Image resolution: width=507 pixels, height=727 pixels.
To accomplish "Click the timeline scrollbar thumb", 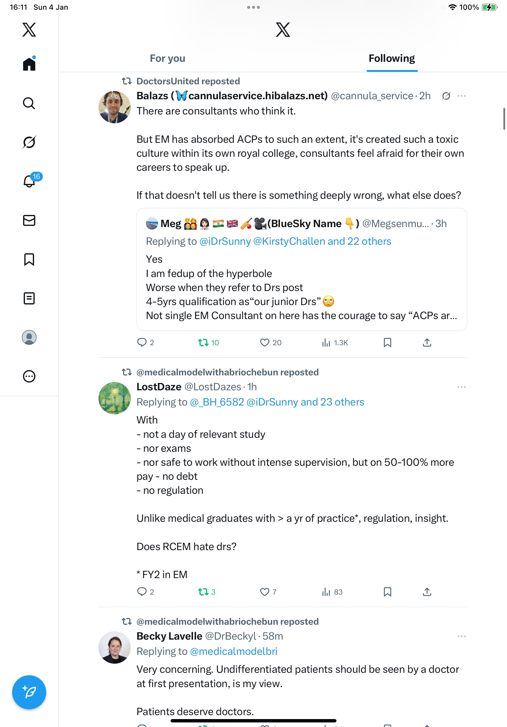I will (x=504, y=119).
